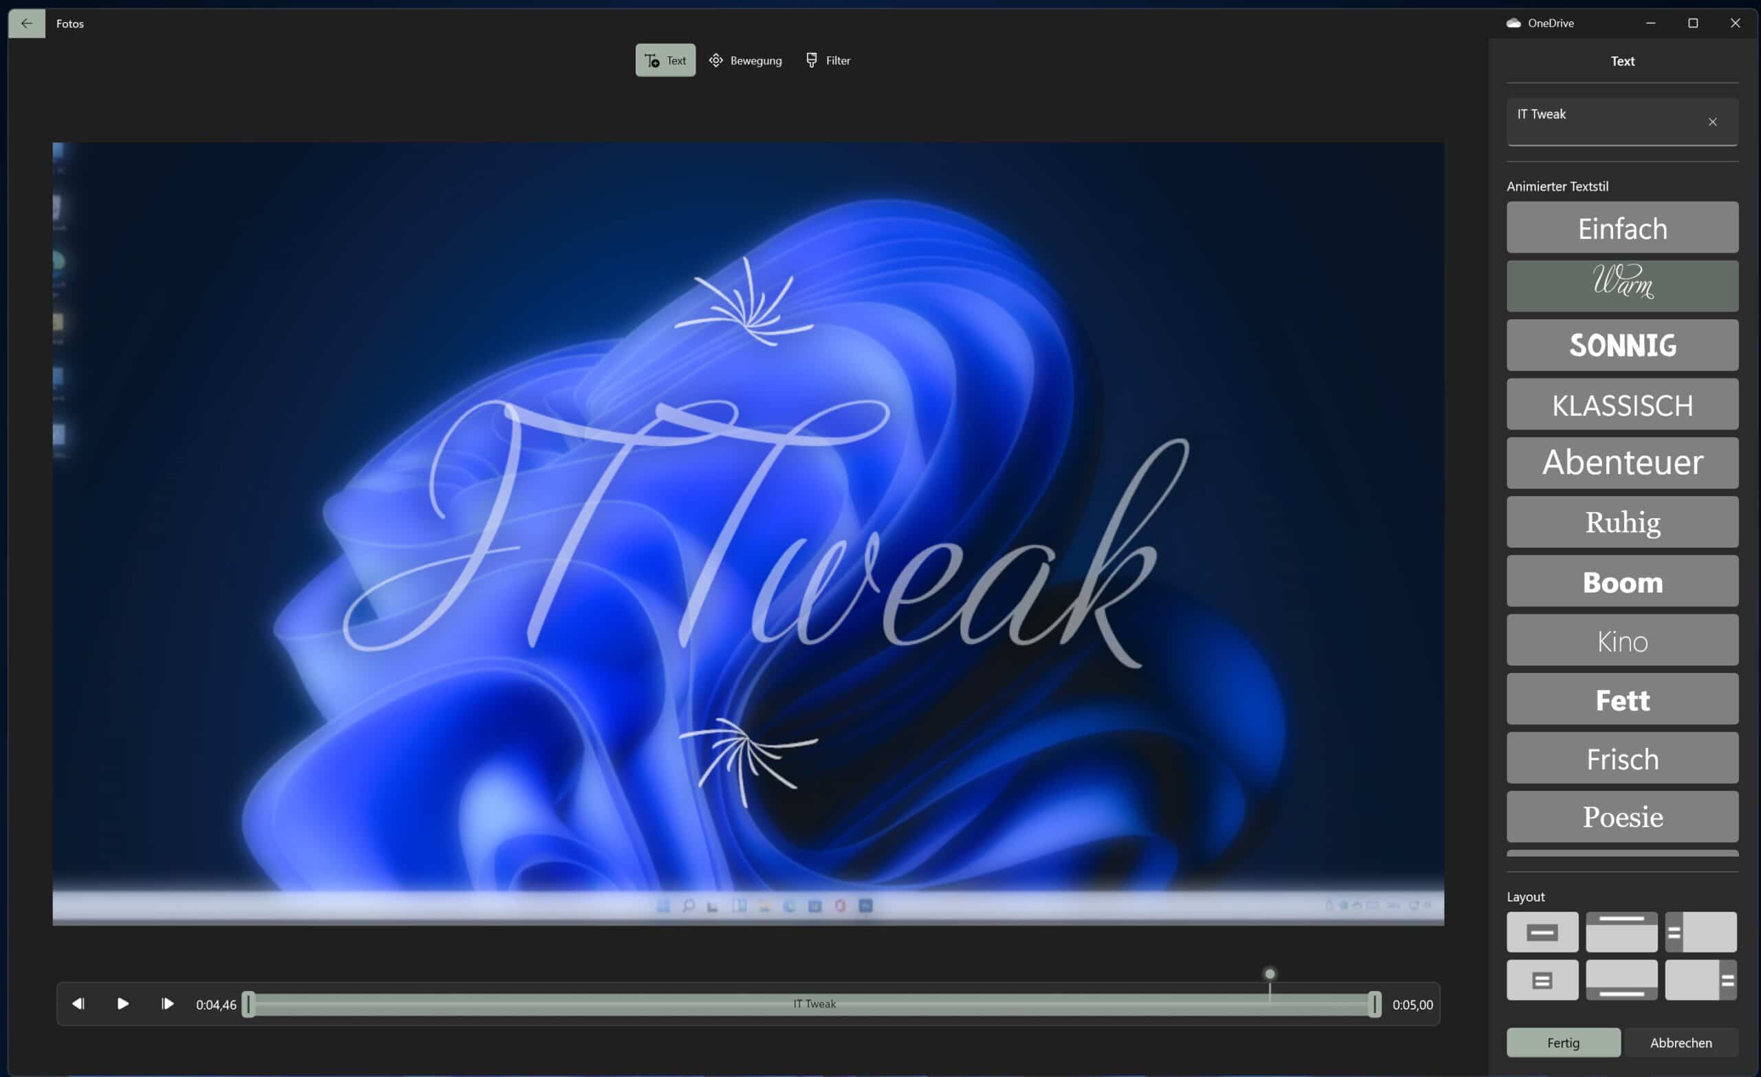Click Abbrechen to cancel changes
The image size is (1761, 1077).
click(x=1681, y=1042)
